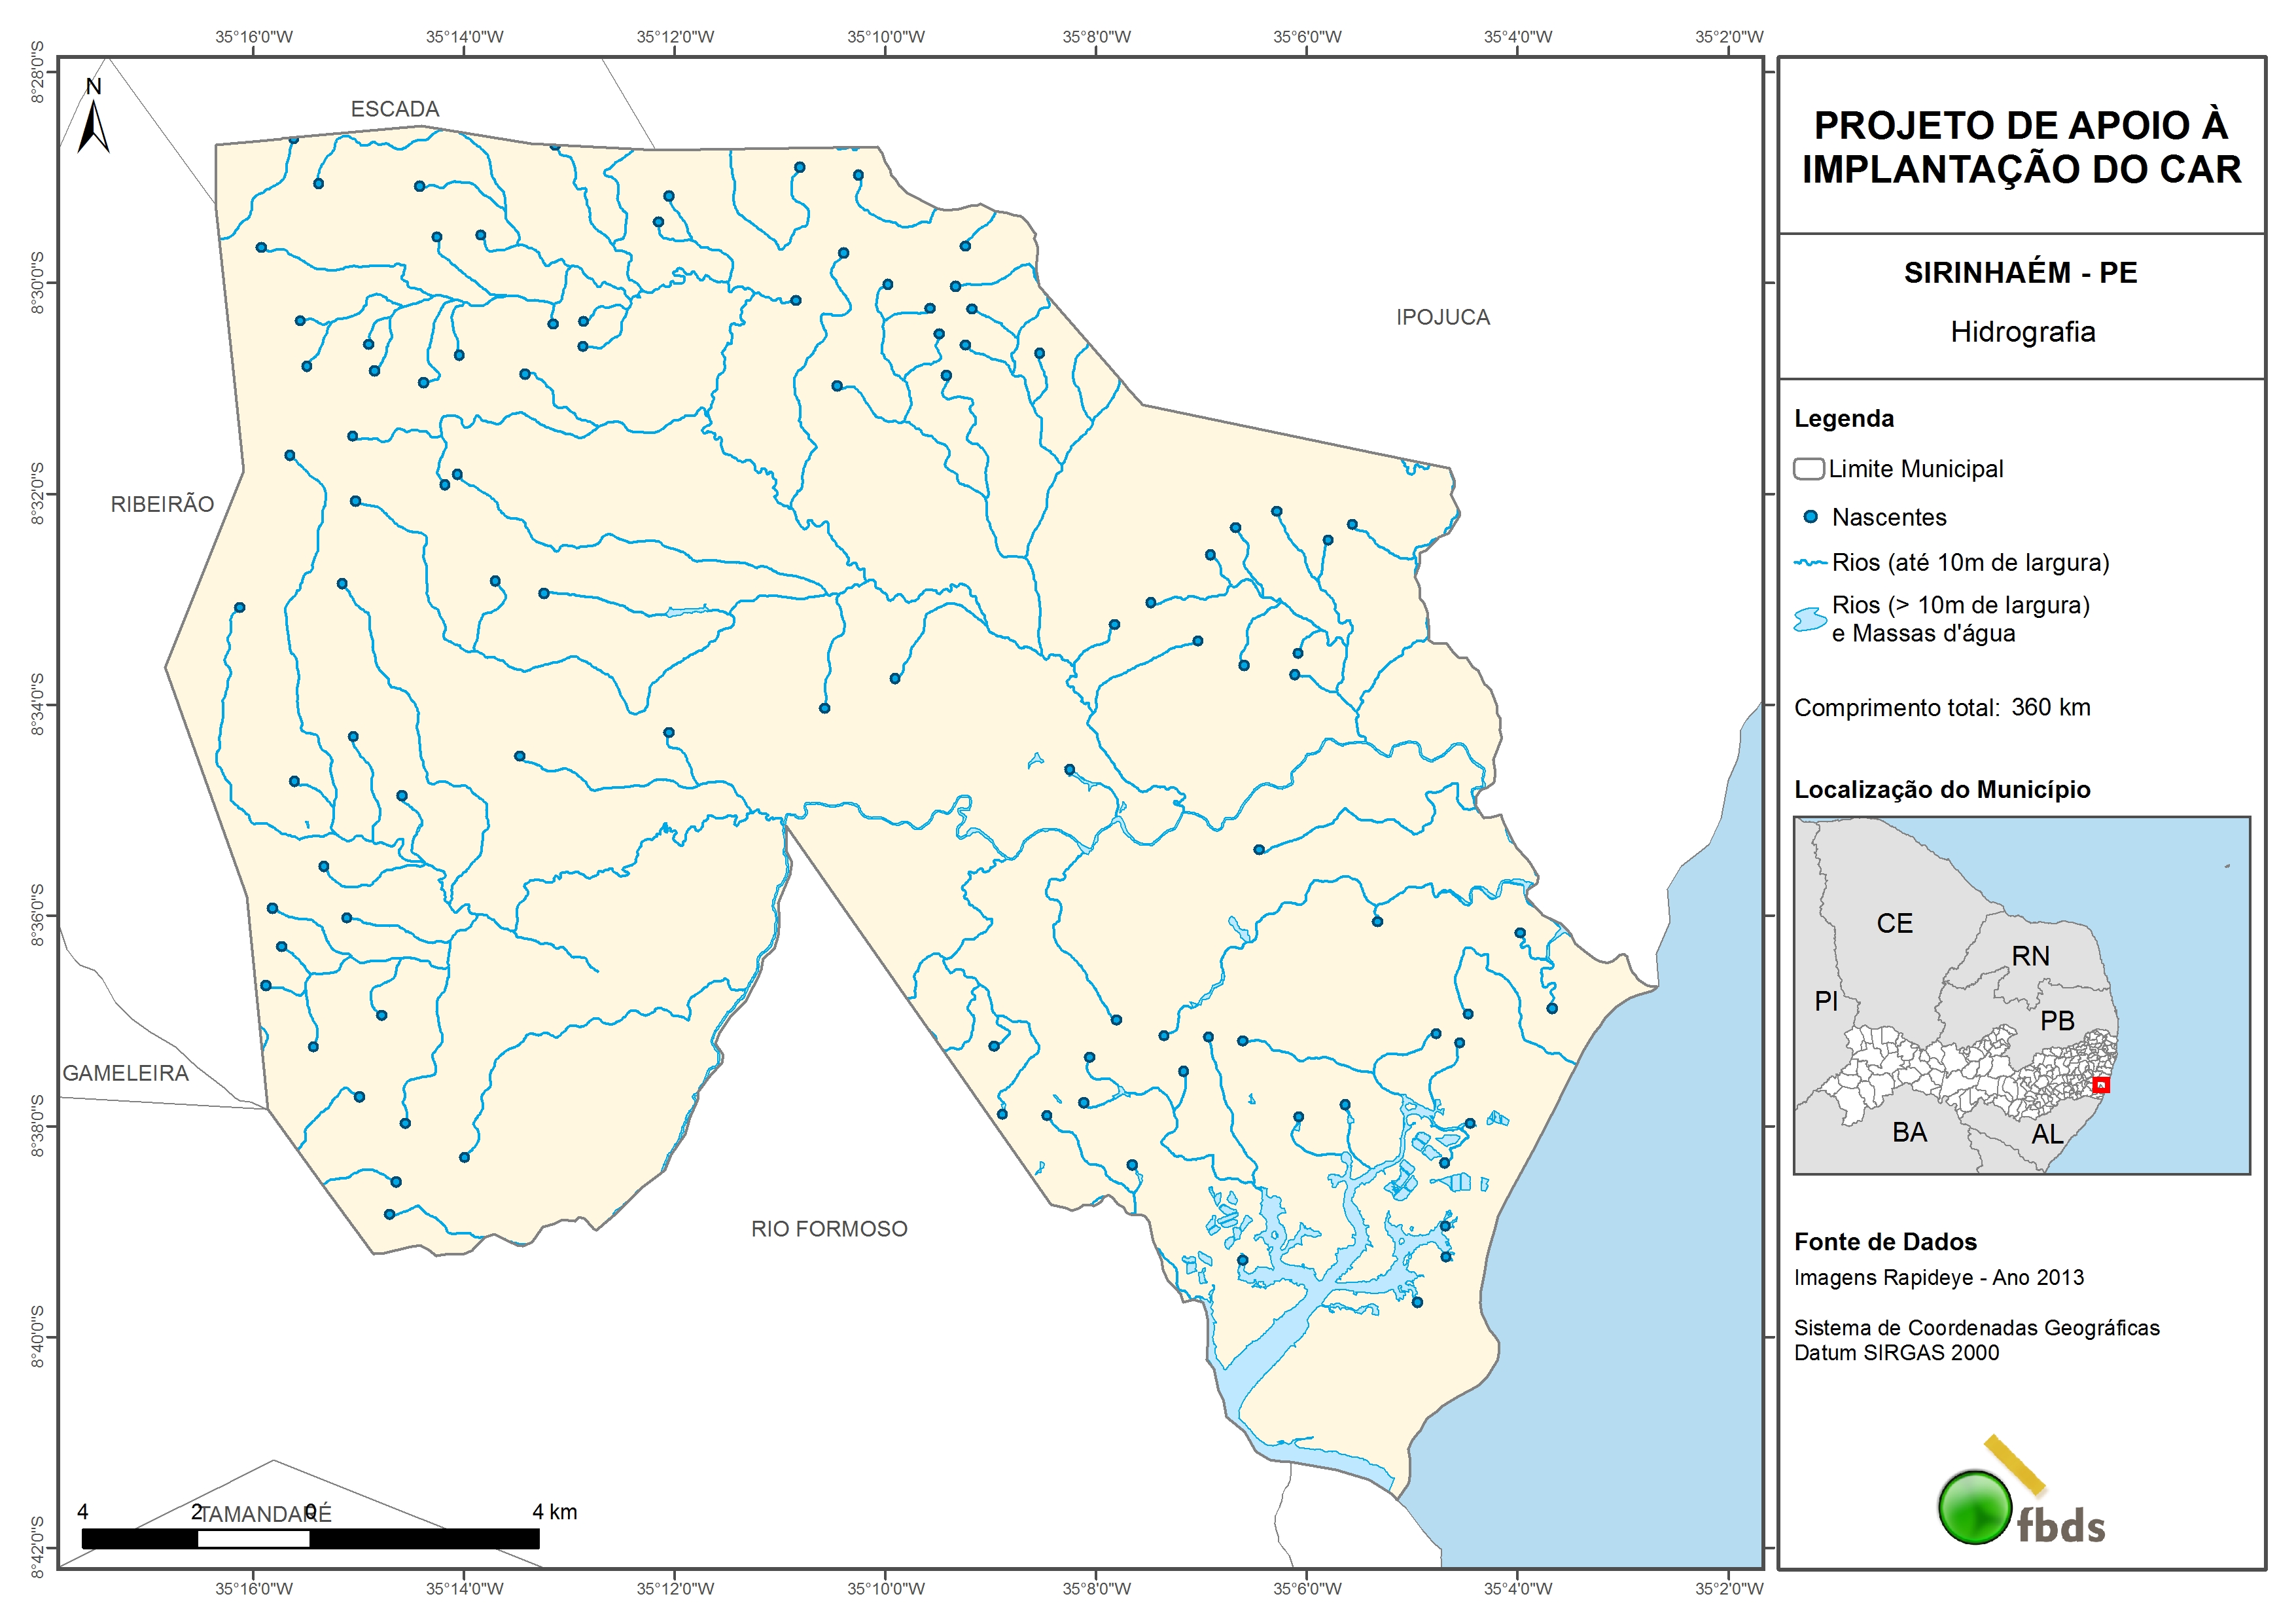The image size is (2296, 1624).
Task: Click the Limite Municipal legend box symbol
Action: tap(1808, 469)
